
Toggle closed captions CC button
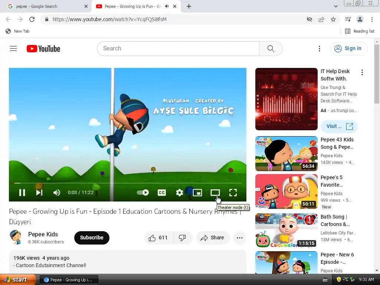(162, 193)
